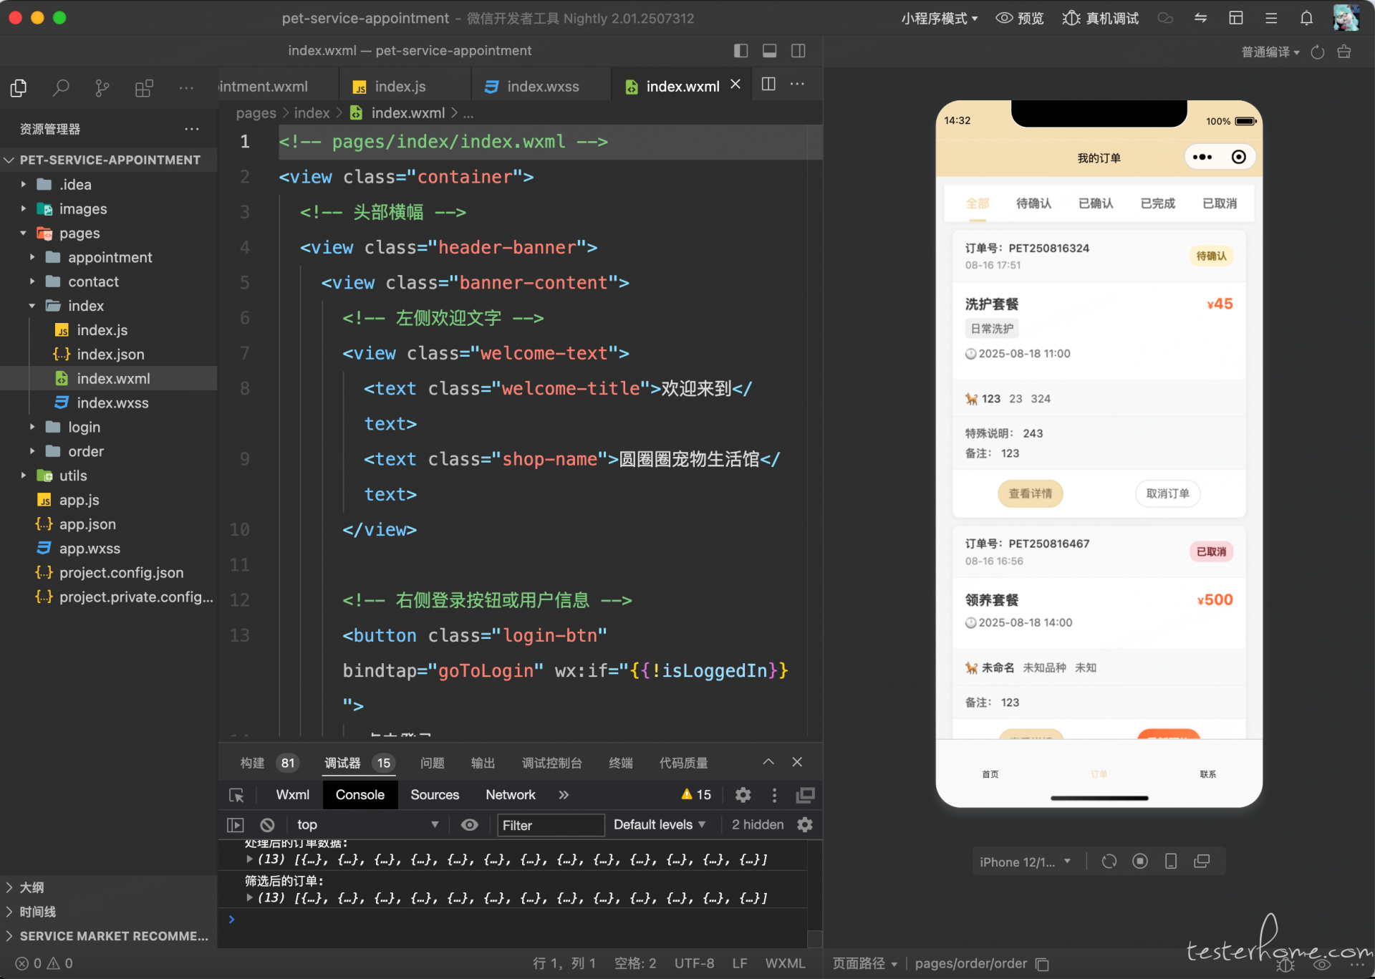Click the 15 warnings indicator in DevTools

click(695, 795)
